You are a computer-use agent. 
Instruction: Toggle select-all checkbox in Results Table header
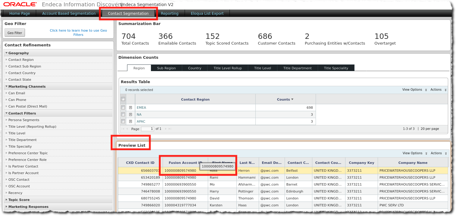[x=123, y=99]
